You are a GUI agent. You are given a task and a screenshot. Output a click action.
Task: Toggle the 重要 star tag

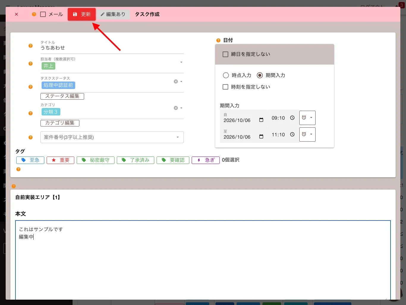60,160
